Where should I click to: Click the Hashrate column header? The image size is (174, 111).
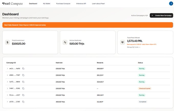(59, 63)
